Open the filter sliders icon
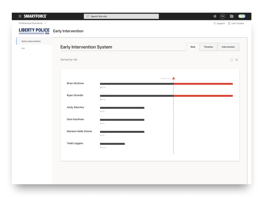Image resolution: width=263 pixels, height=197 pixels. (237, 60)
